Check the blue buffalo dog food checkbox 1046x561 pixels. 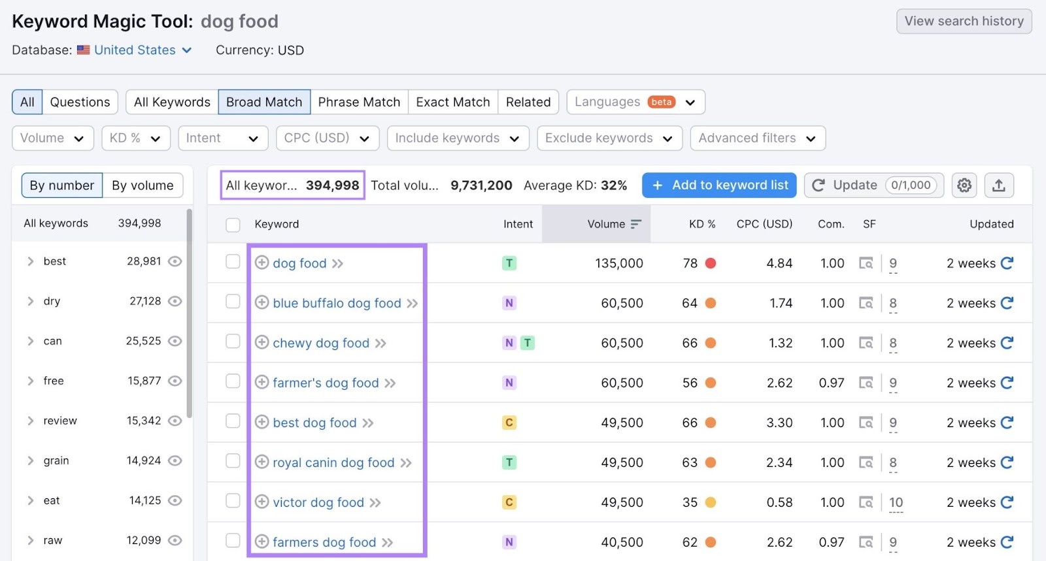(x=233, y=301)
